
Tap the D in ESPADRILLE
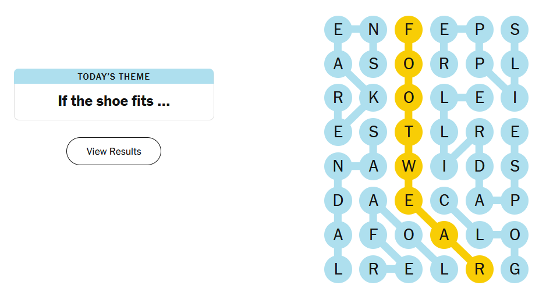(480, 166)
